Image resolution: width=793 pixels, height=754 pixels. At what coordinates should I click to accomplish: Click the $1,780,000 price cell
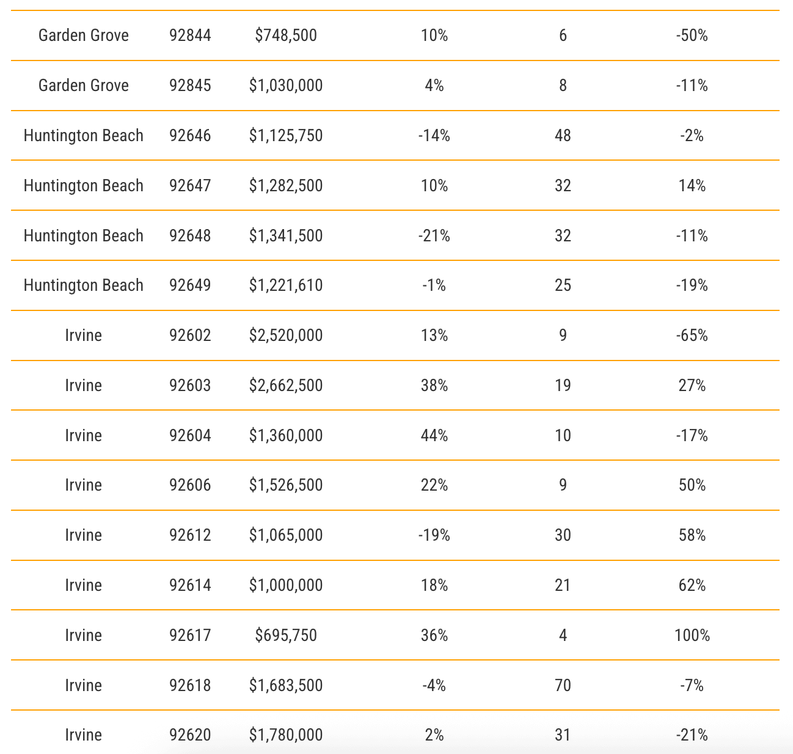pos(286,735)
